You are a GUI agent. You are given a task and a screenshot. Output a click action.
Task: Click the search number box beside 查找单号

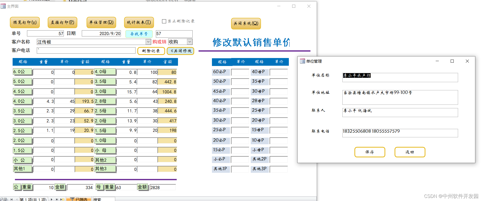[174, 34]
